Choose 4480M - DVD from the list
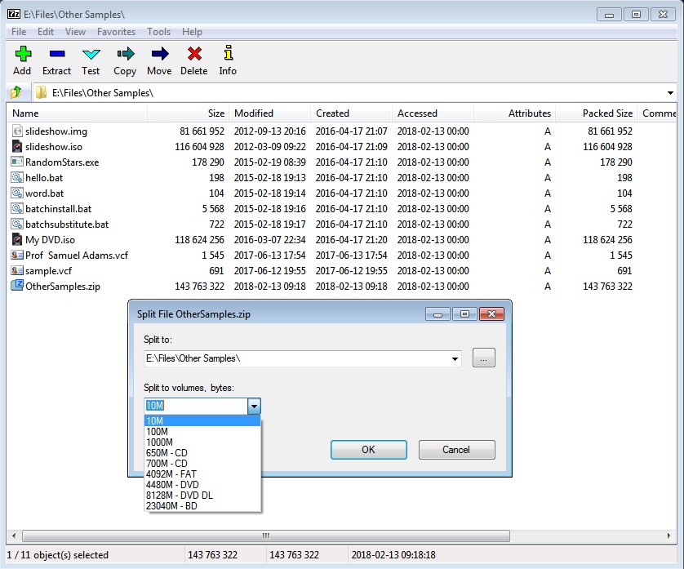684x569 pixels. pos(171,484)
